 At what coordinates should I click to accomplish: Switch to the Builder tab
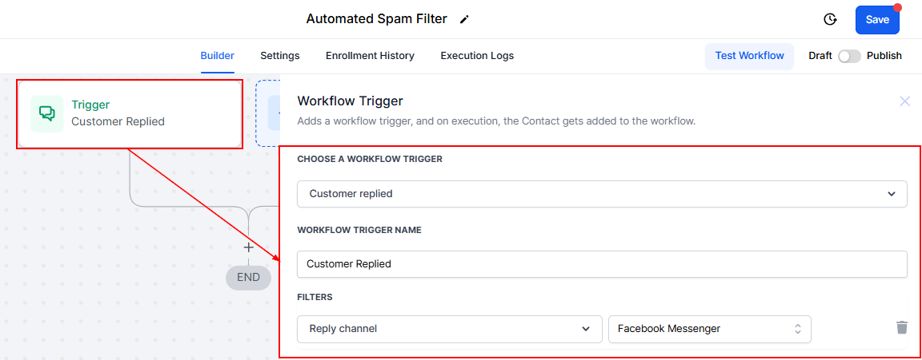[x=217, y=56]
